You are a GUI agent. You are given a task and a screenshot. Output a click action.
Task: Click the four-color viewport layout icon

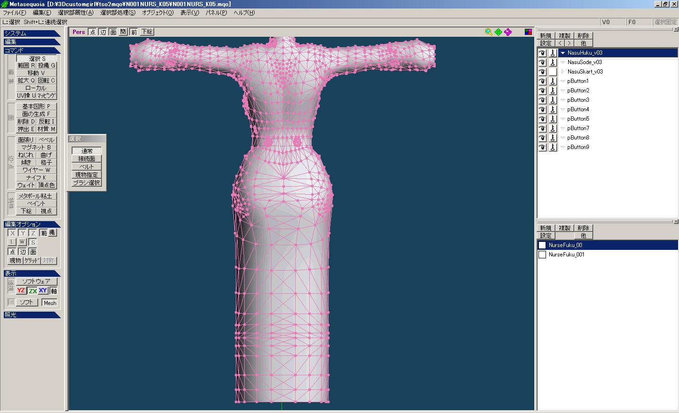[x=528, y=32]
